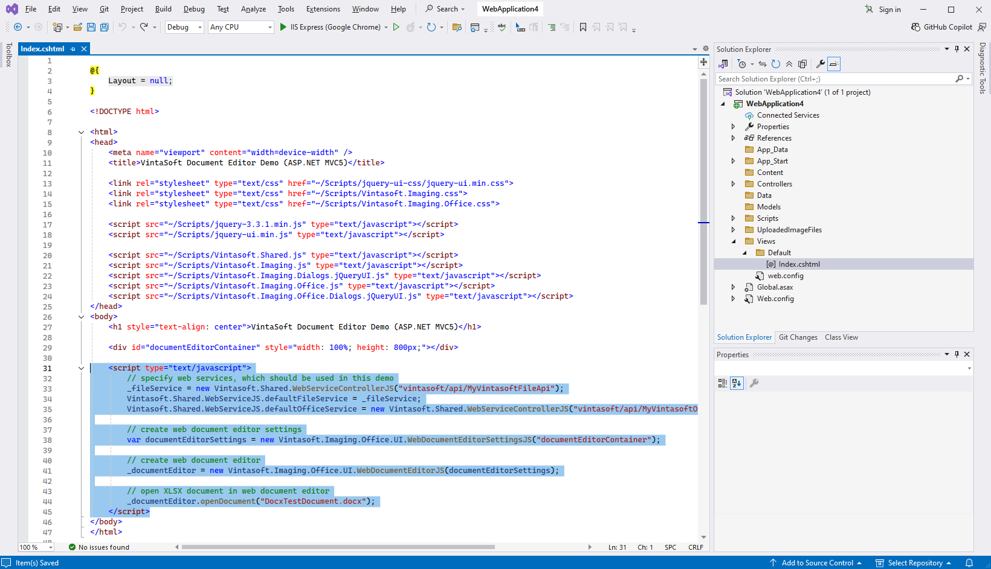
Task: Click the Redo arrow in the toolbar
Action: (144, 27)
